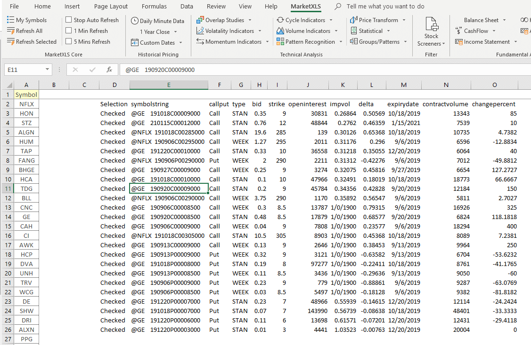
Task: Click the expirydate cell 1/15/2021
Action: pos(404,123)
